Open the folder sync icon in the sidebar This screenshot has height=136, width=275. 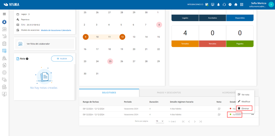click(x=4, y=79)
